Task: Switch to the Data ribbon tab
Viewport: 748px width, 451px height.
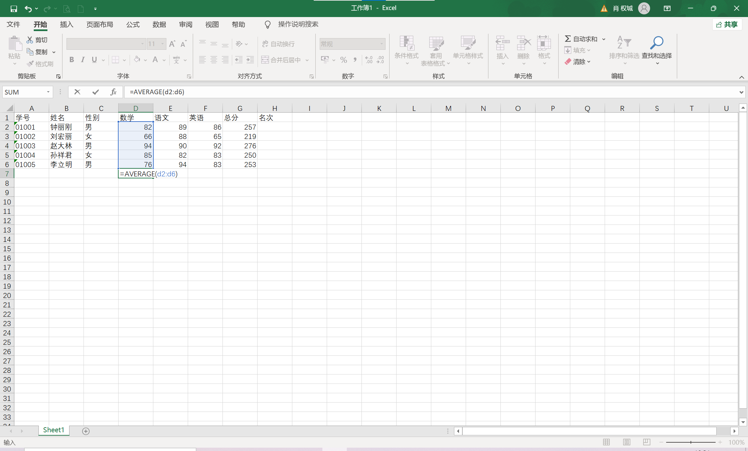Action: tap(159, 24)
